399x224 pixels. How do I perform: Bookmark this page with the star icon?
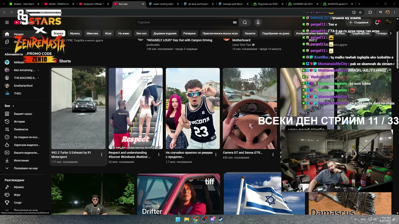point(360,12)
